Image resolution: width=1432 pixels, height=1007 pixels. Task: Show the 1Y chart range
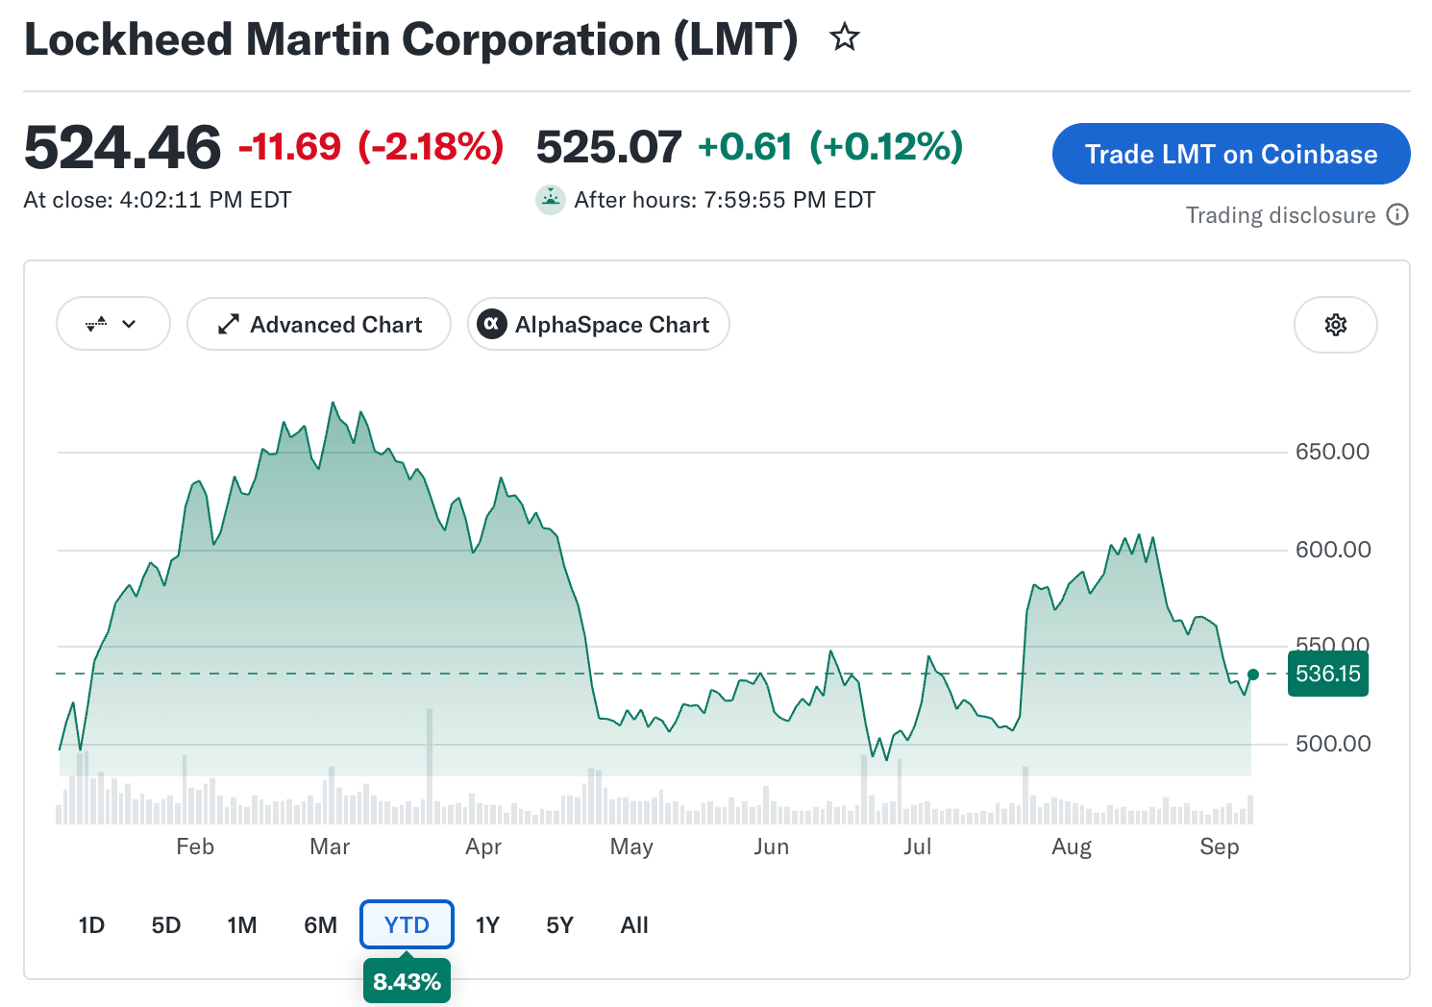[x=487, y=925]
